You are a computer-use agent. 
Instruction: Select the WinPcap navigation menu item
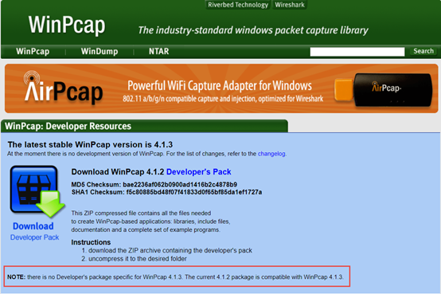pos(33,51)
